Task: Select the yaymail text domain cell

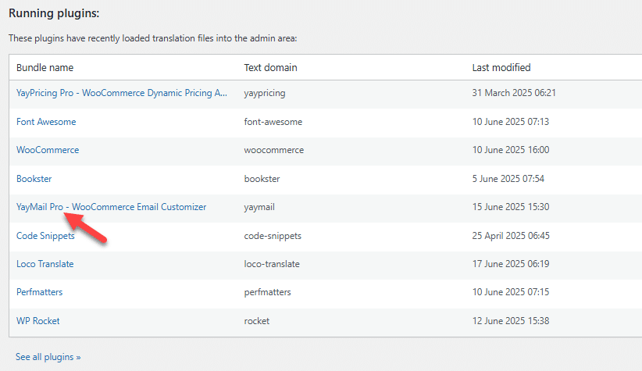Action: [259, 207]
